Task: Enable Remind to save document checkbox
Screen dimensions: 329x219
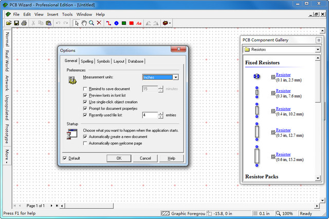Action: pos(85,89)
